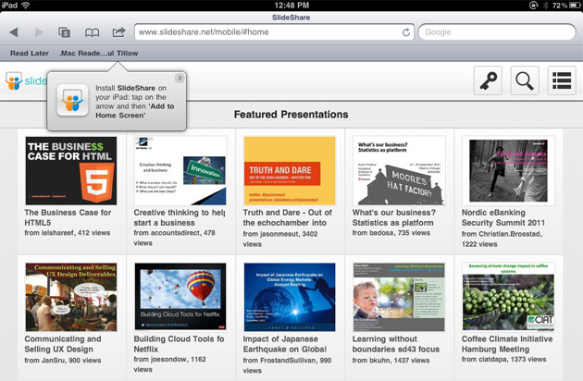This screenshot has height=381, width=583.
Task: Open Building Cloud Tools for Netflix thumbnail
Action: [x=180, y=297]
